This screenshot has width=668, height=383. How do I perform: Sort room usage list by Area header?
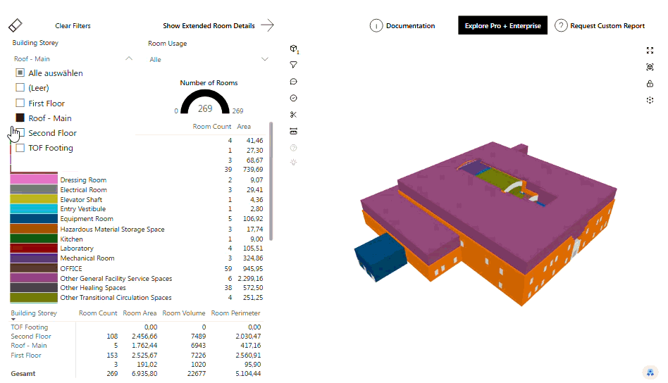(244, 127)
